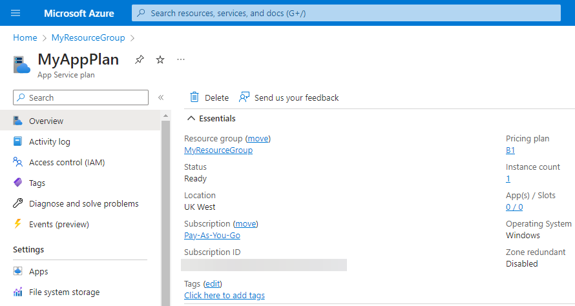Click the Activity log notebook icon

point(17,141)
